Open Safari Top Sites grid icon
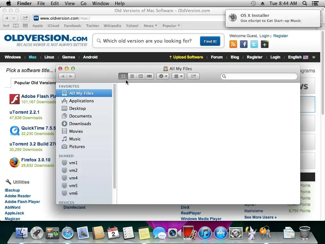The height and width of the screenshot is (244, 325). (x=25, y=25)
